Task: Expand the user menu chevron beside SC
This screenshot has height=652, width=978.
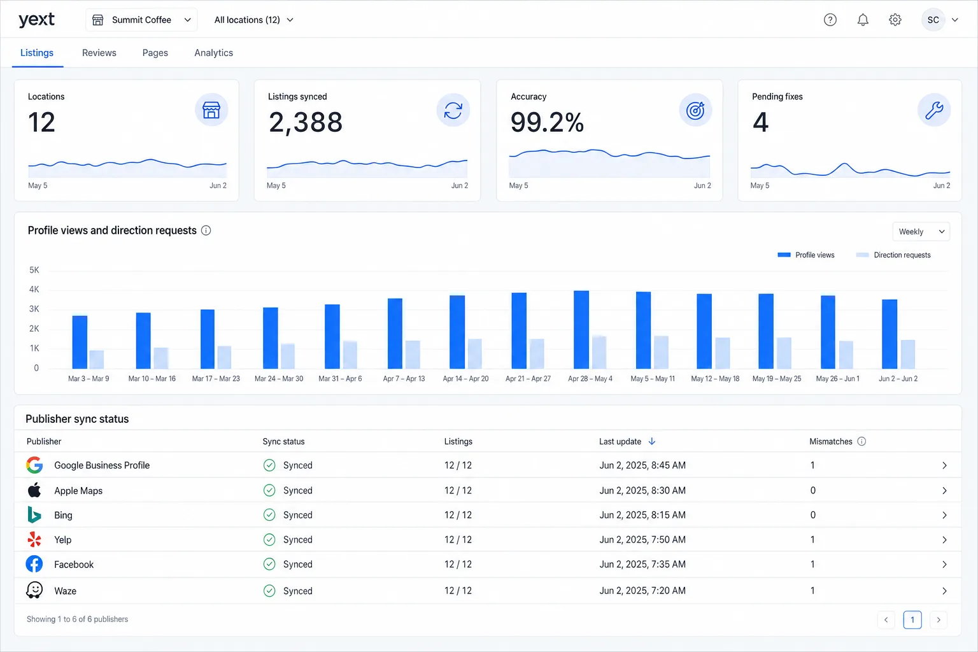Action: coord(955,20)
